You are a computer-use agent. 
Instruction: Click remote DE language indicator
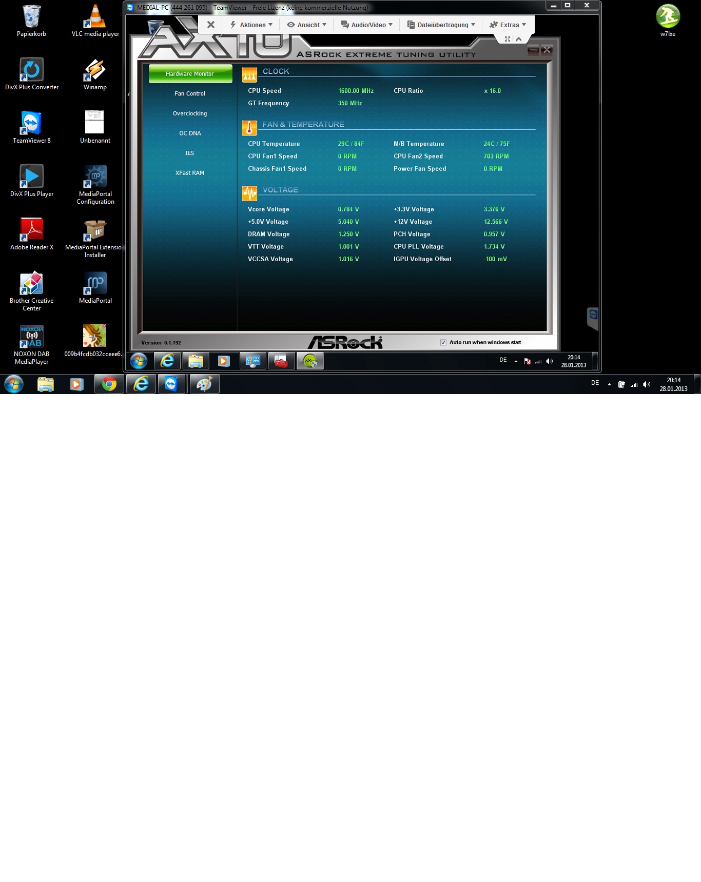(503, 360)
